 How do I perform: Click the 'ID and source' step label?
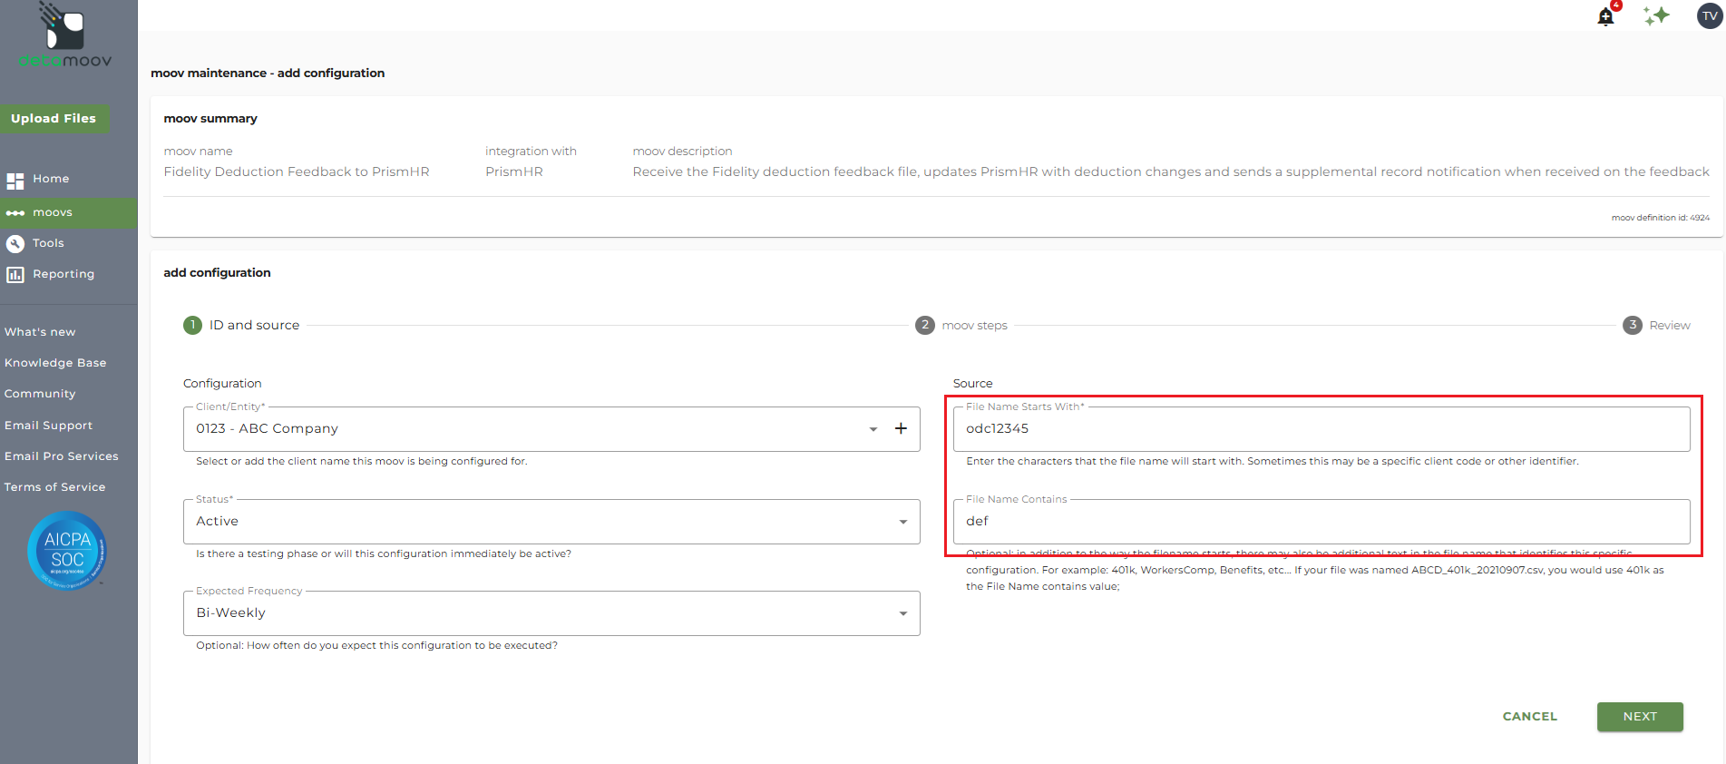(254, 325)
